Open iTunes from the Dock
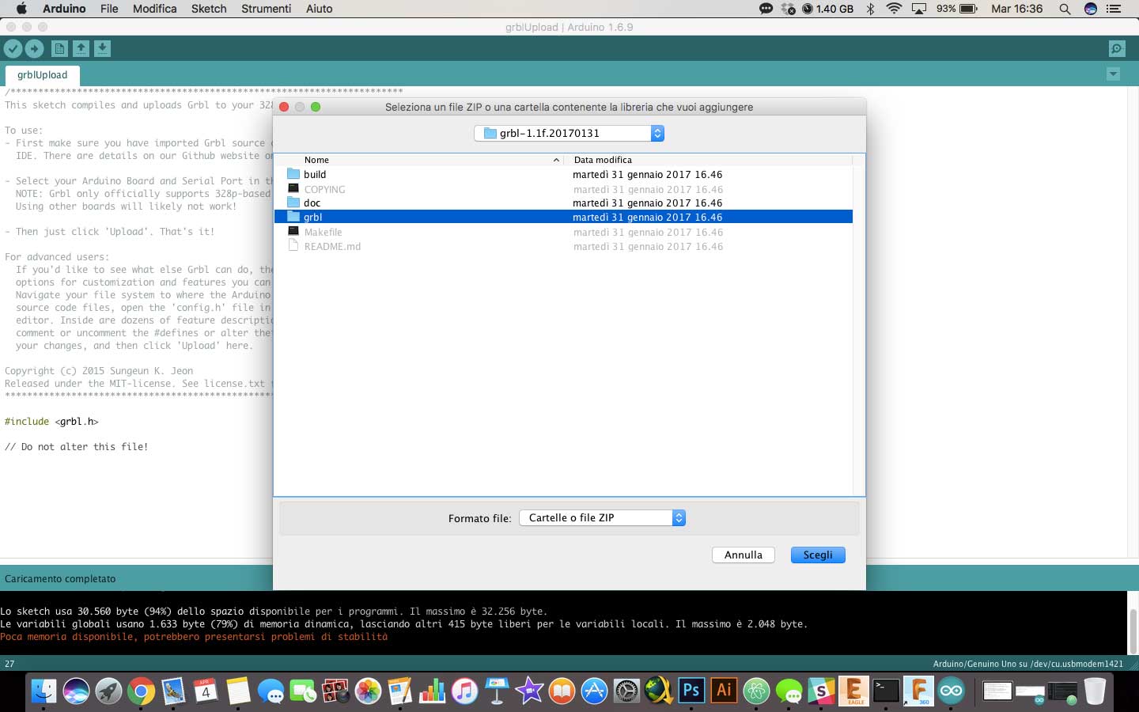The image size is (1139, 712). click(x=464, y=691)
